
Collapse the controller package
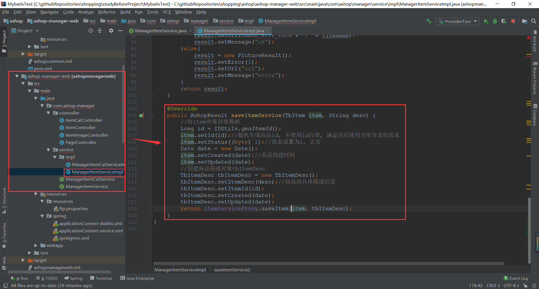point(48,113)
